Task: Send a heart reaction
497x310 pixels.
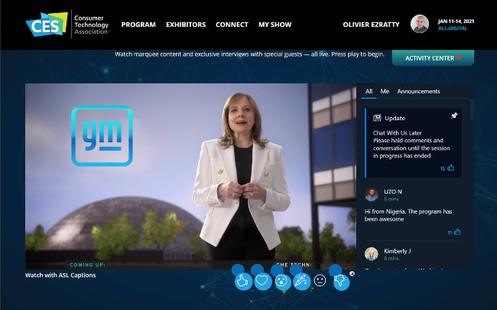Action: pos(262,281)
